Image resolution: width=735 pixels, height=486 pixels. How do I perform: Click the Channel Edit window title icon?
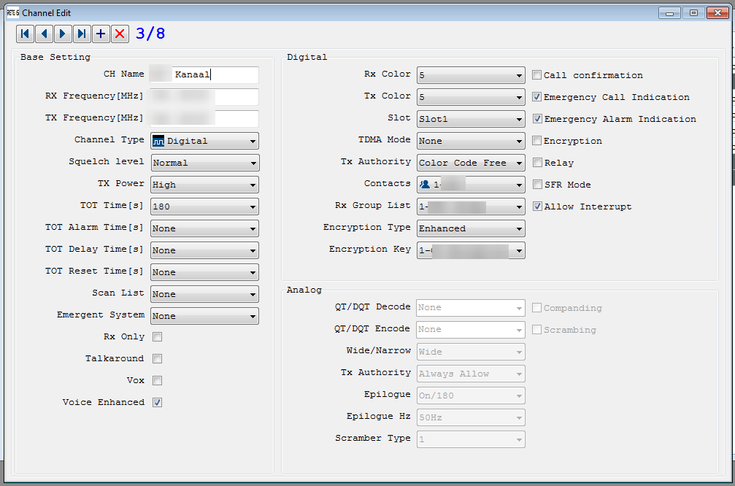12,13
